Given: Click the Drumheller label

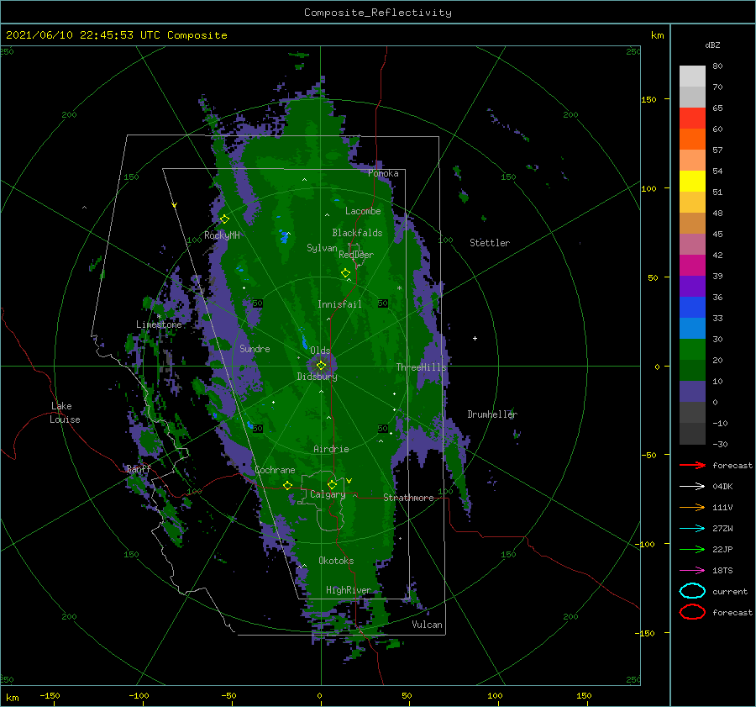Looking at the screenshot, I should (492, 414).
